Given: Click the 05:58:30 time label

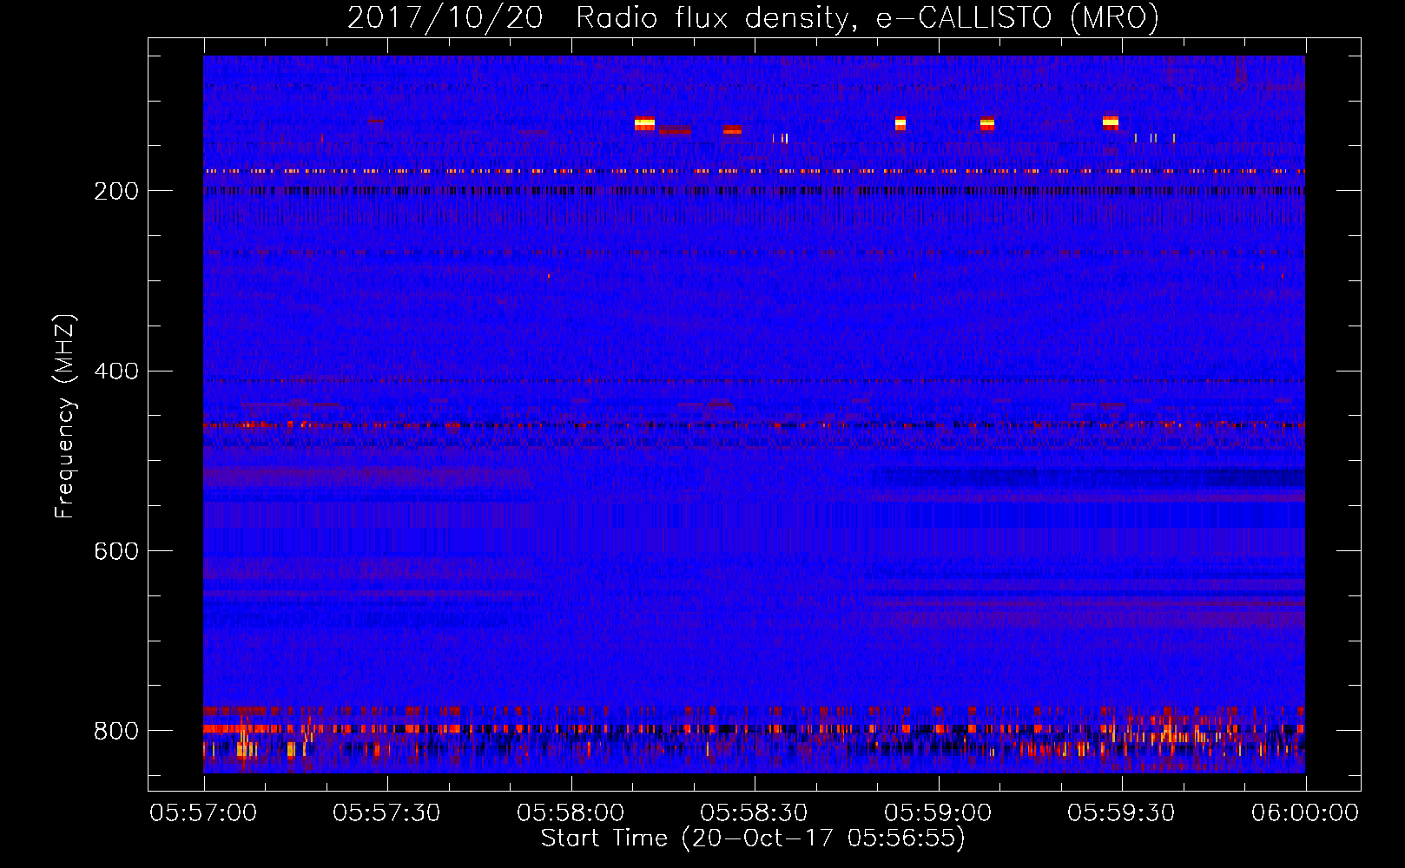Looking at the screenshot, I should click(x=754, y=812).
